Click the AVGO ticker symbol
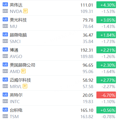The height and width of the screenshot is (120, 117). click(x=16, y=56)
